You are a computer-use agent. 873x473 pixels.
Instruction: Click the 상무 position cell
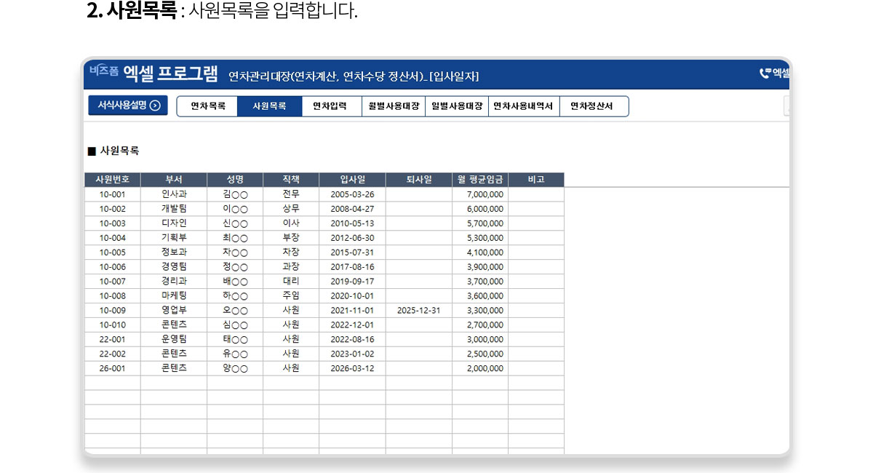click(x=291, y=209)
